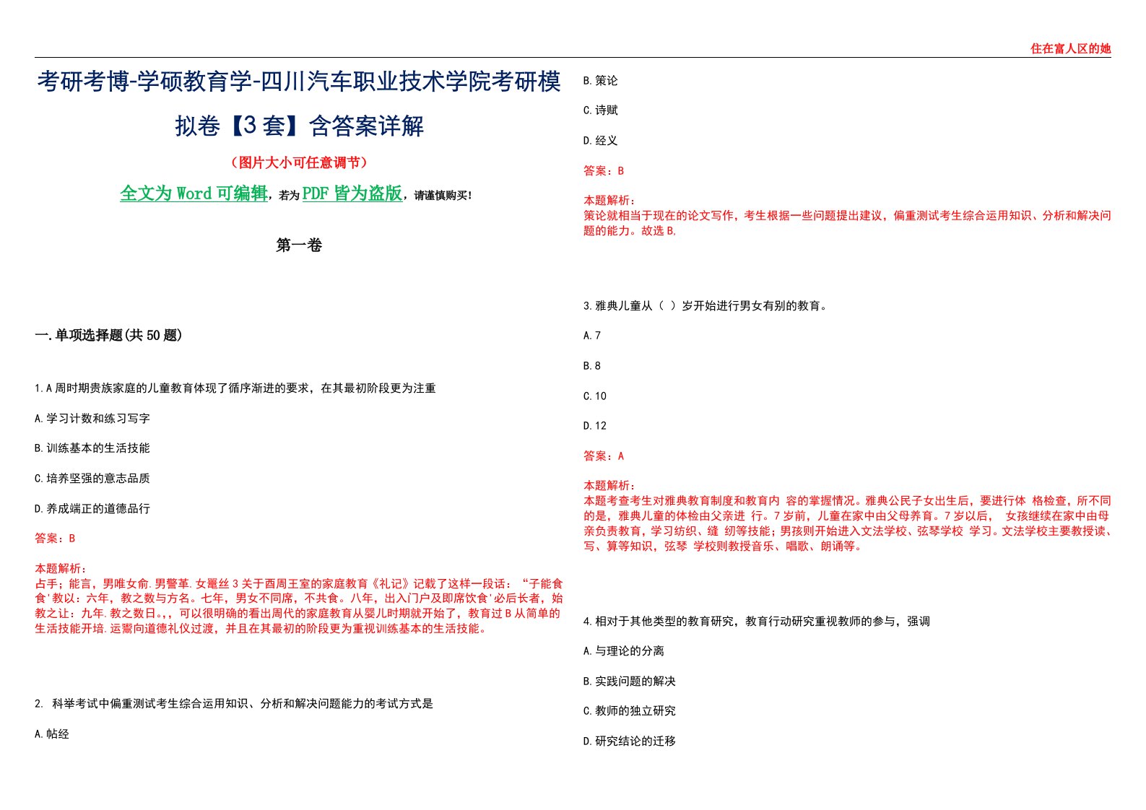The image size is (1146, 810).
Task: Select option B.训练基本的生活技能
Action: [x=92, y=448]
